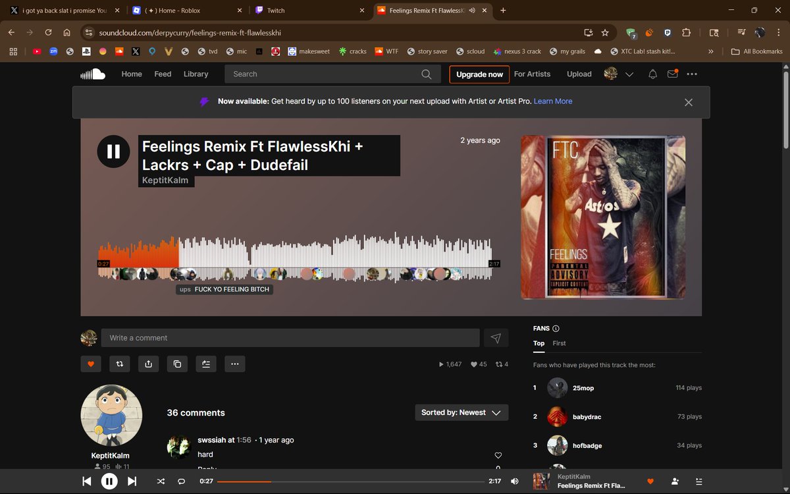Open the All Bookmarks folder

757,51
